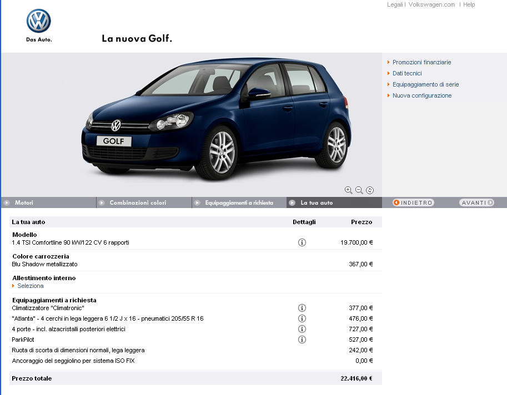Show info for ParkPilot
This screenshot has height=395, width=507.
coord(302,340)
